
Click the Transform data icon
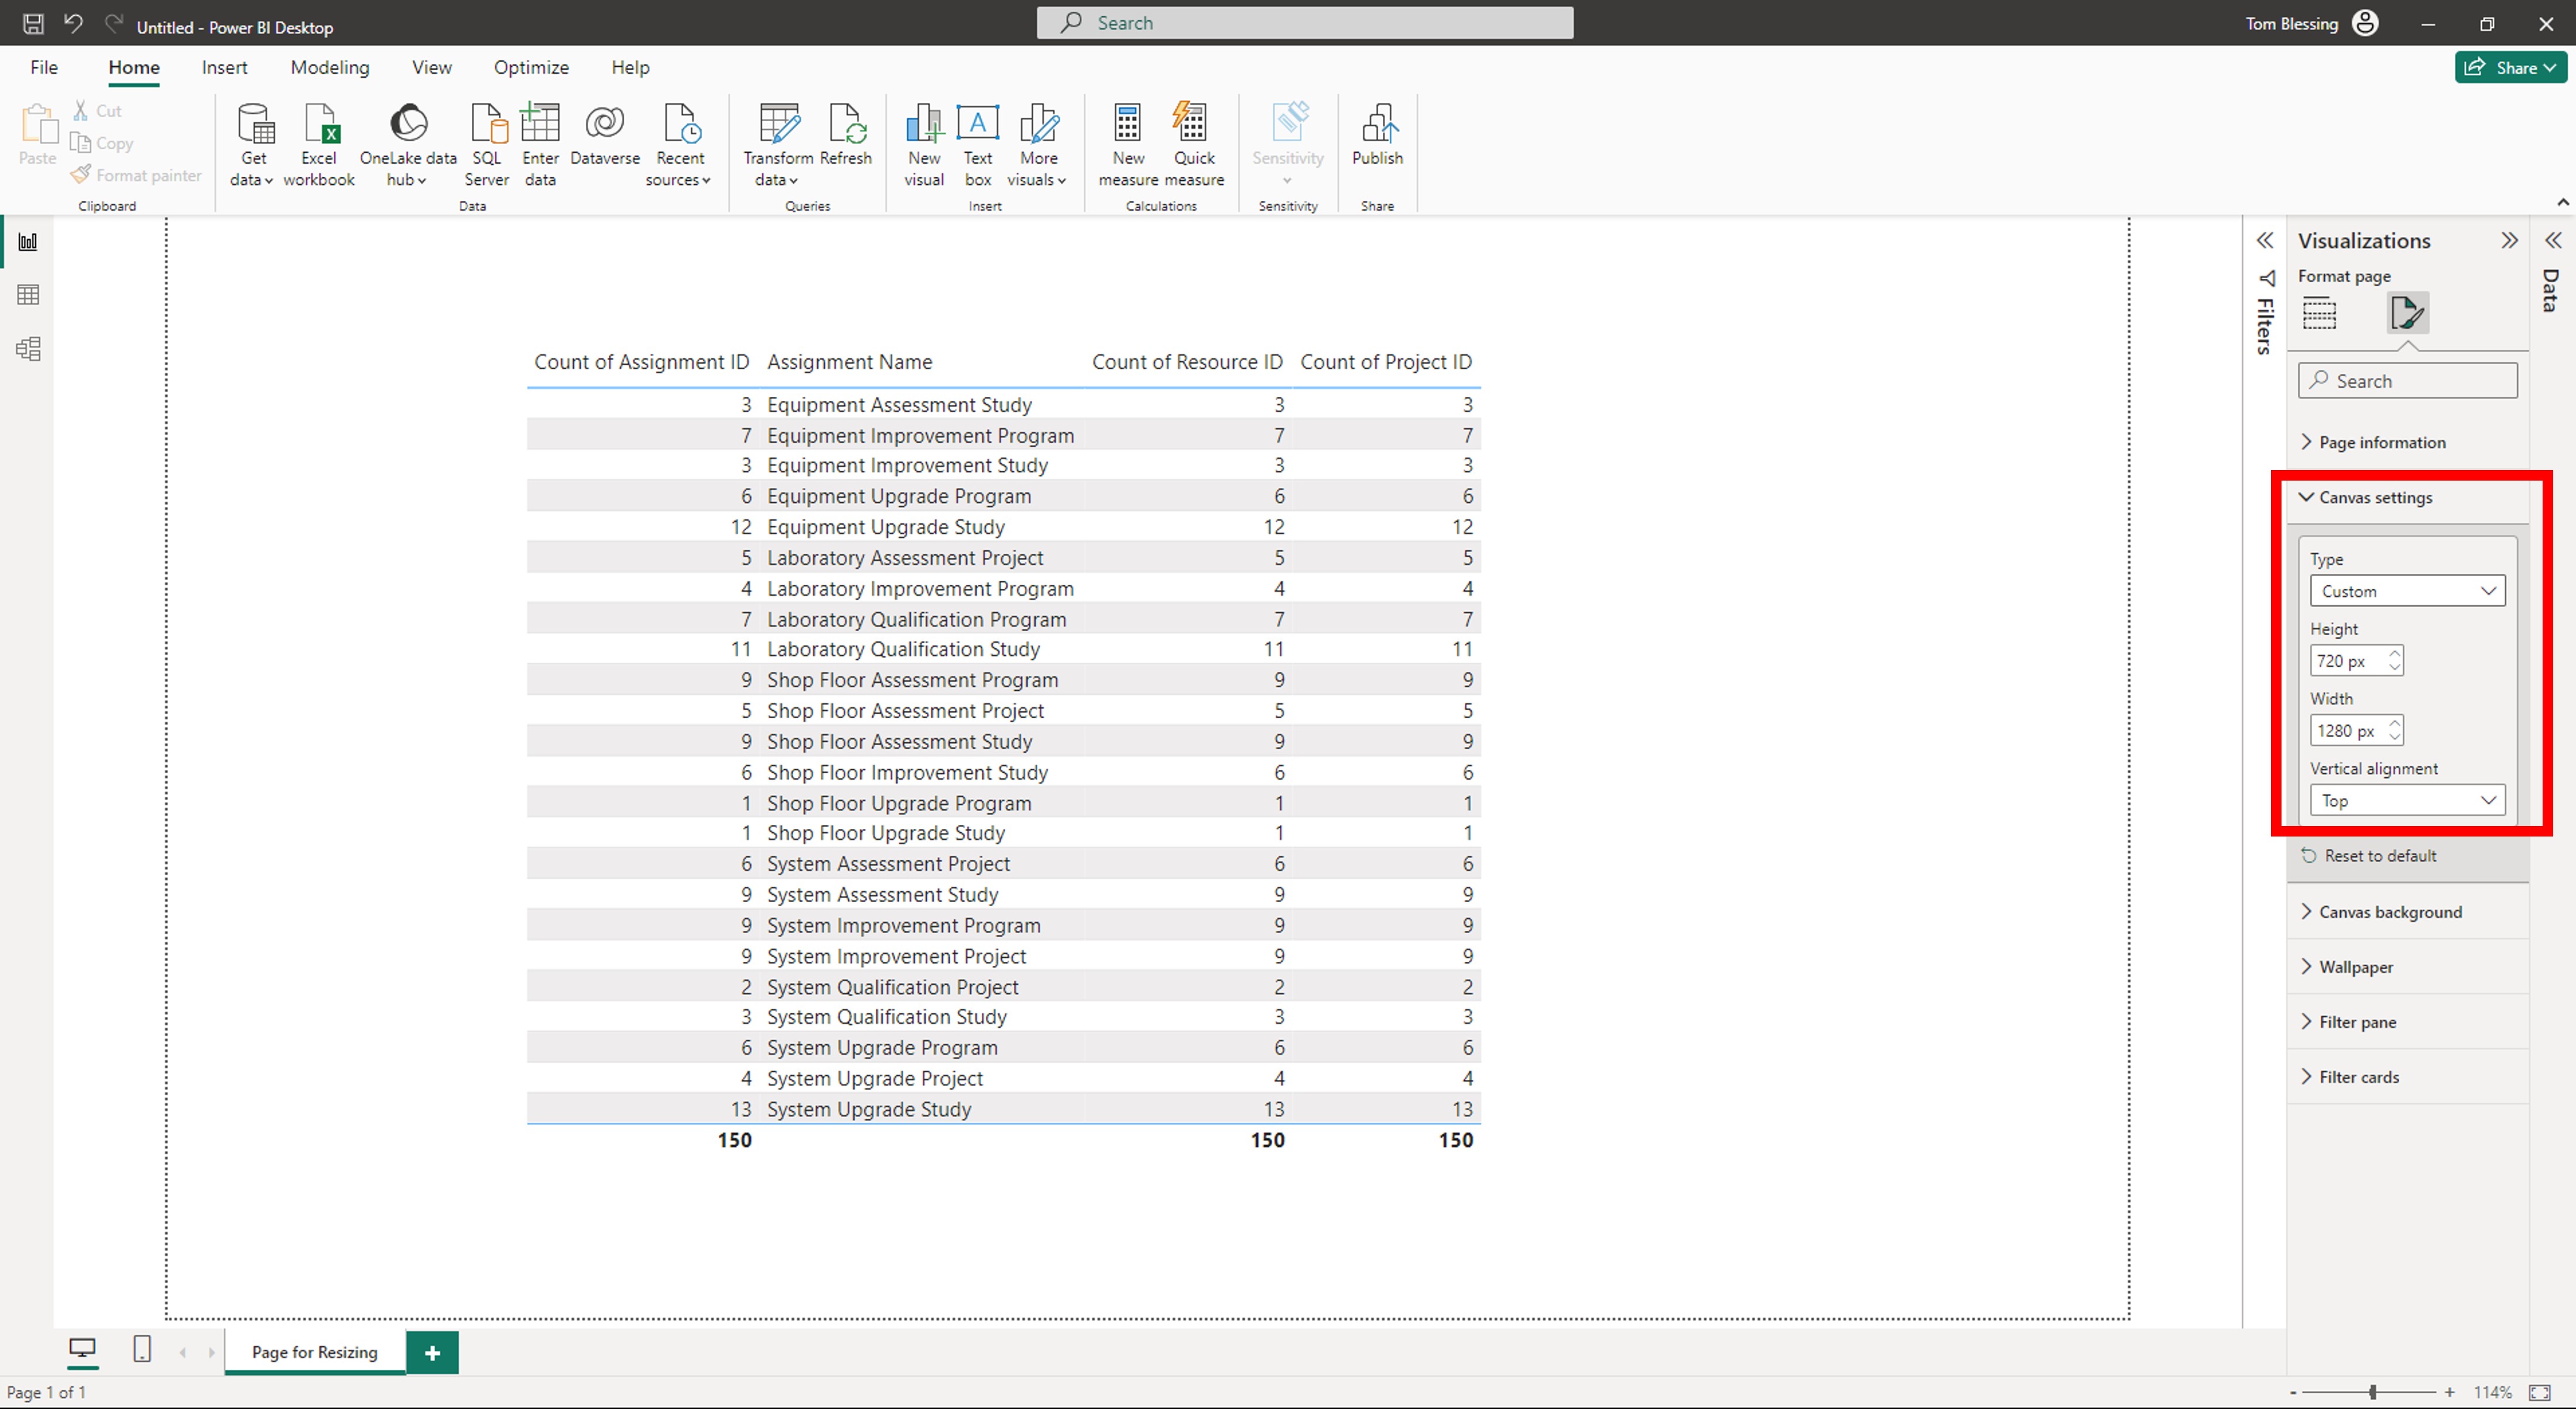coord(778,125)
